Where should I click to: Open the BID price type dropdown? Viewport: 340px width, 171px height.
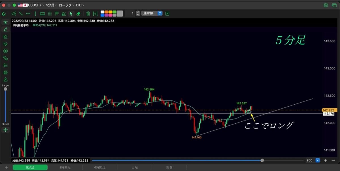[x=80, y=5]
